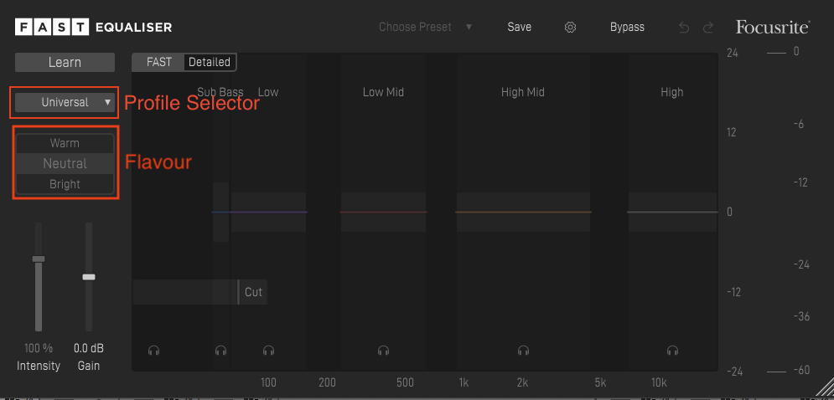Select the Warm flavour

[x=65, y=143]
